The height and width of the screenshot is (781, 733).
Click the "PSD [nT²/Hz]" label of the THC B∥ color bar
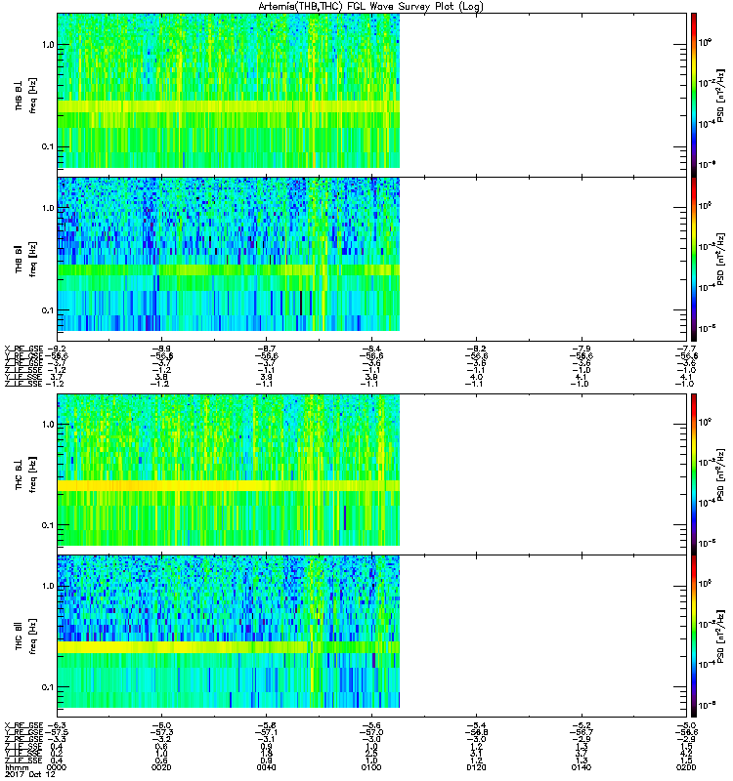pyautogui.click(x=720, y=637)
